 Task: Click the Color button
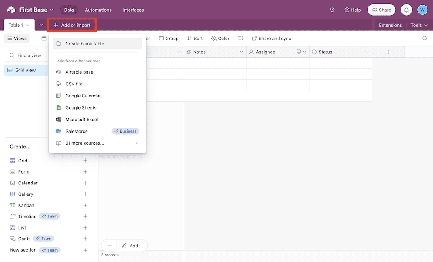pos(220,39)
